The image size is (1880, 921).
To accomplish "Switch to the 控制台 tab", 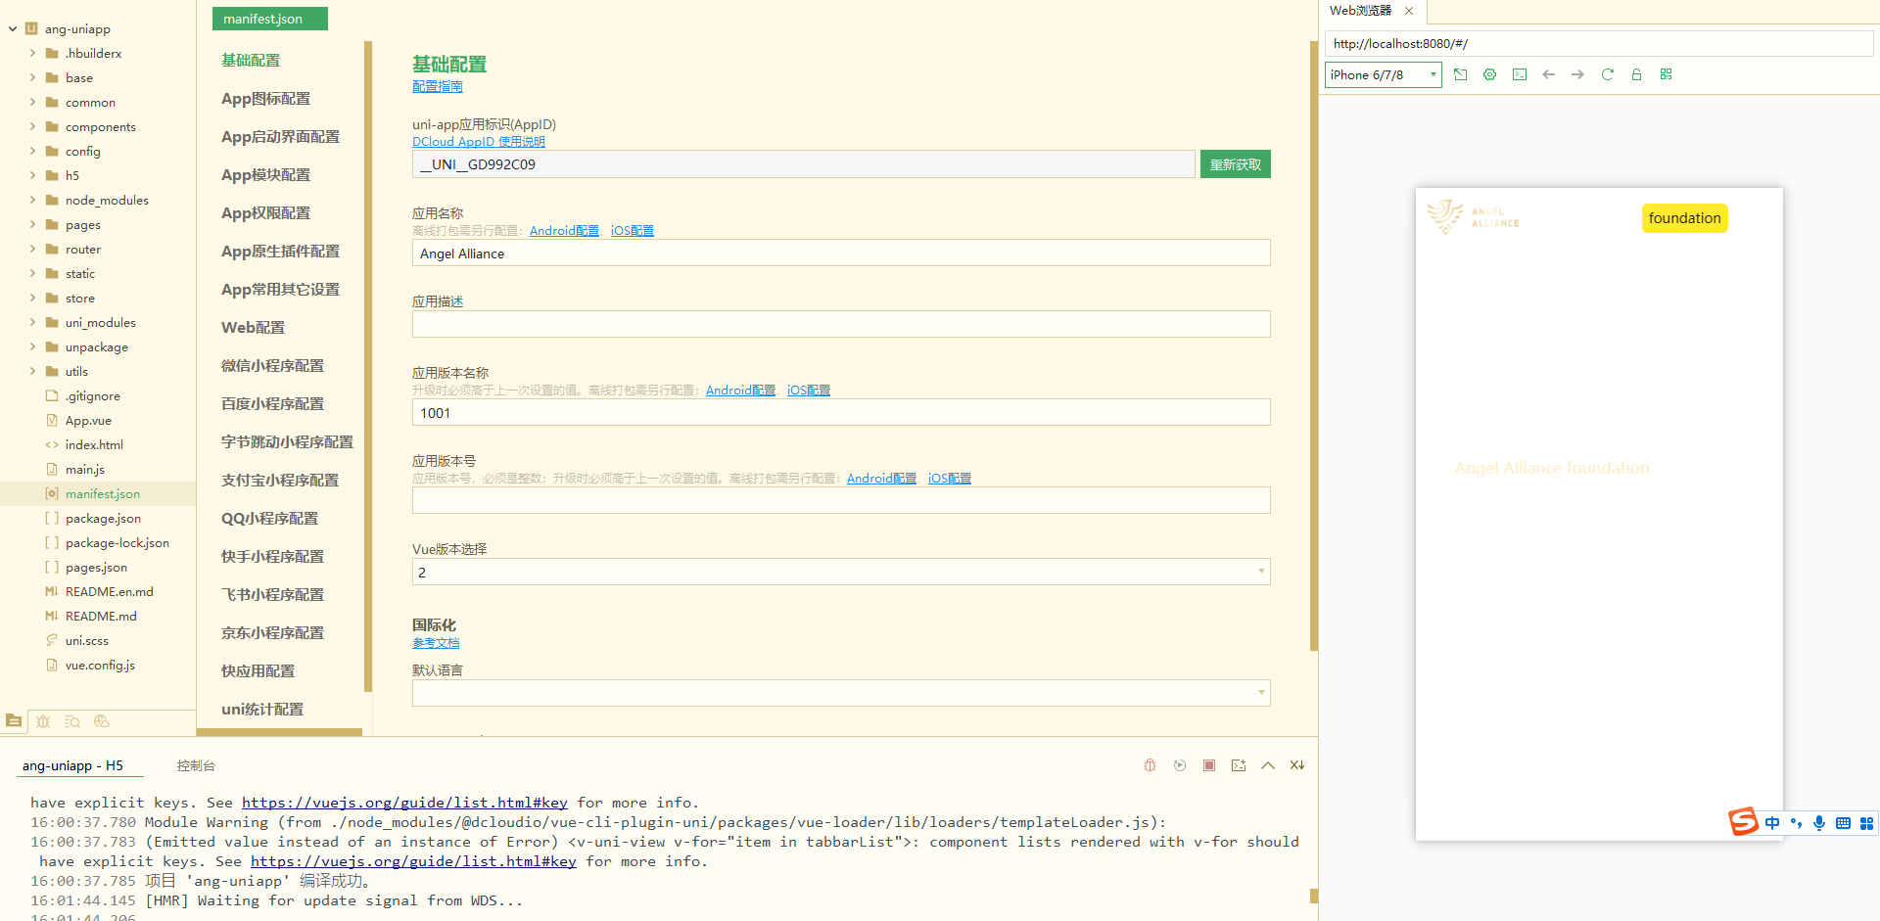I will (x=196, y=765).
